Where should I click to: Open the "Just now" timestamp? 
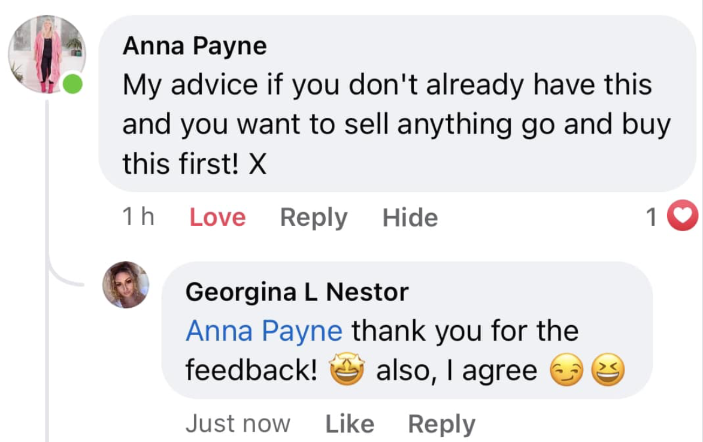coord(238,423)
